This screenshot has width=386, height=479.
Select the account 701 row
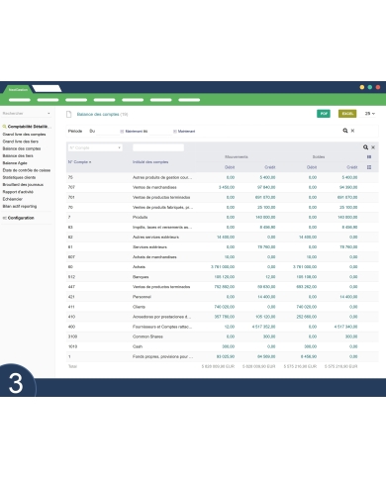223,197
